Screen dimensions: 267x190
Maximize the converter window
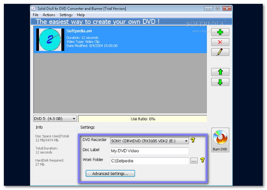coord(217,8)
